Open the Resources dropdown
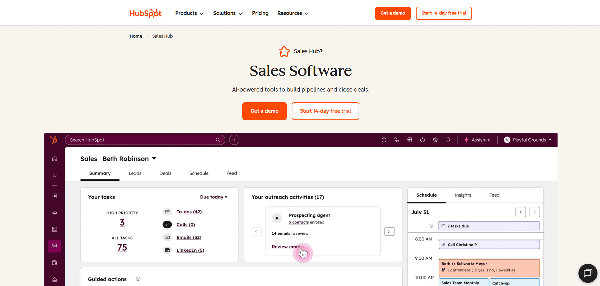 pos(293,13)
